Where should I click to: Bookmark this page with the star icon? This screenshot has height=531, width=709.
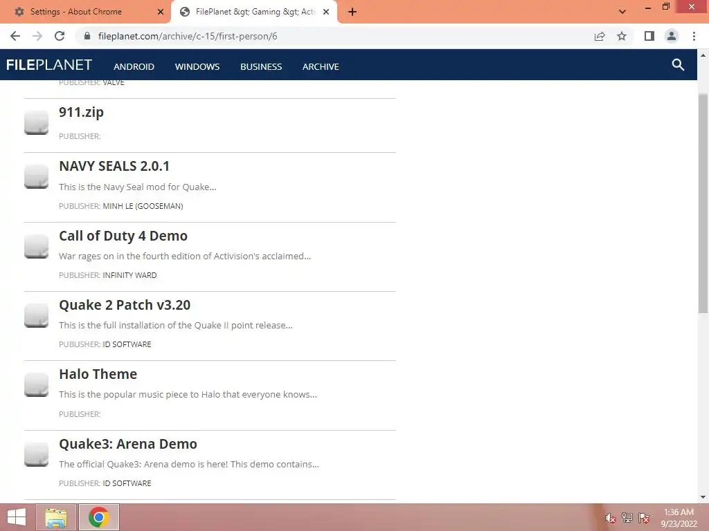coord(622,36)
